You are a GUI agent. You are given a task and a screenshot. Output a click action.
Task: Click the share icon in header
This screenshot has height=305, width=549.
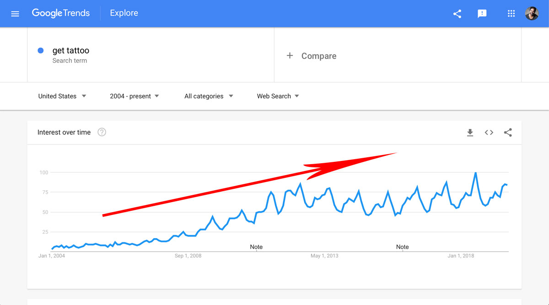[x=457, y=14]
